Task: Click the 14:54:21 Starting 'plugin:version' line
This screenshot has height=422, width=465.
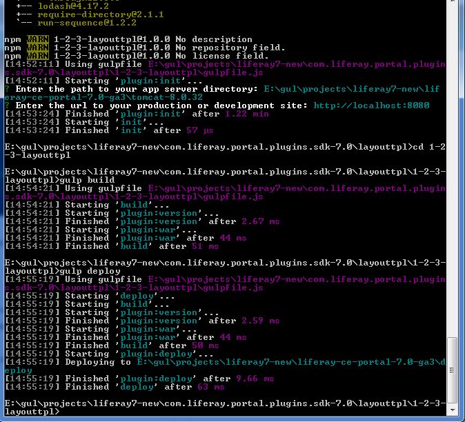Action: (x=112, y=213)
